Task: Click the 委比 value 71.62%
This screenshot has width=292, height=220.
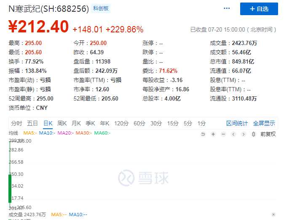Action: pyautogui.click(x=168, y=71)
